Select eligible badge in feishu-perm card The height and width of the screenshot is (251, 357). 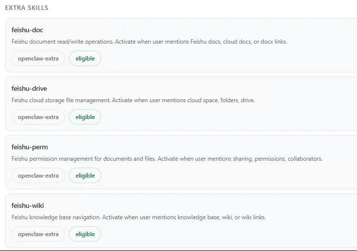[85, 176]
